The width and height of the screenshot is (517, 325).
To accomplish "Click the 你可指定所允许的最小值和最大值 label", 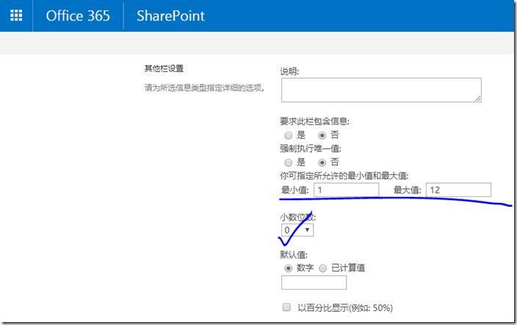I will [344, 176].
